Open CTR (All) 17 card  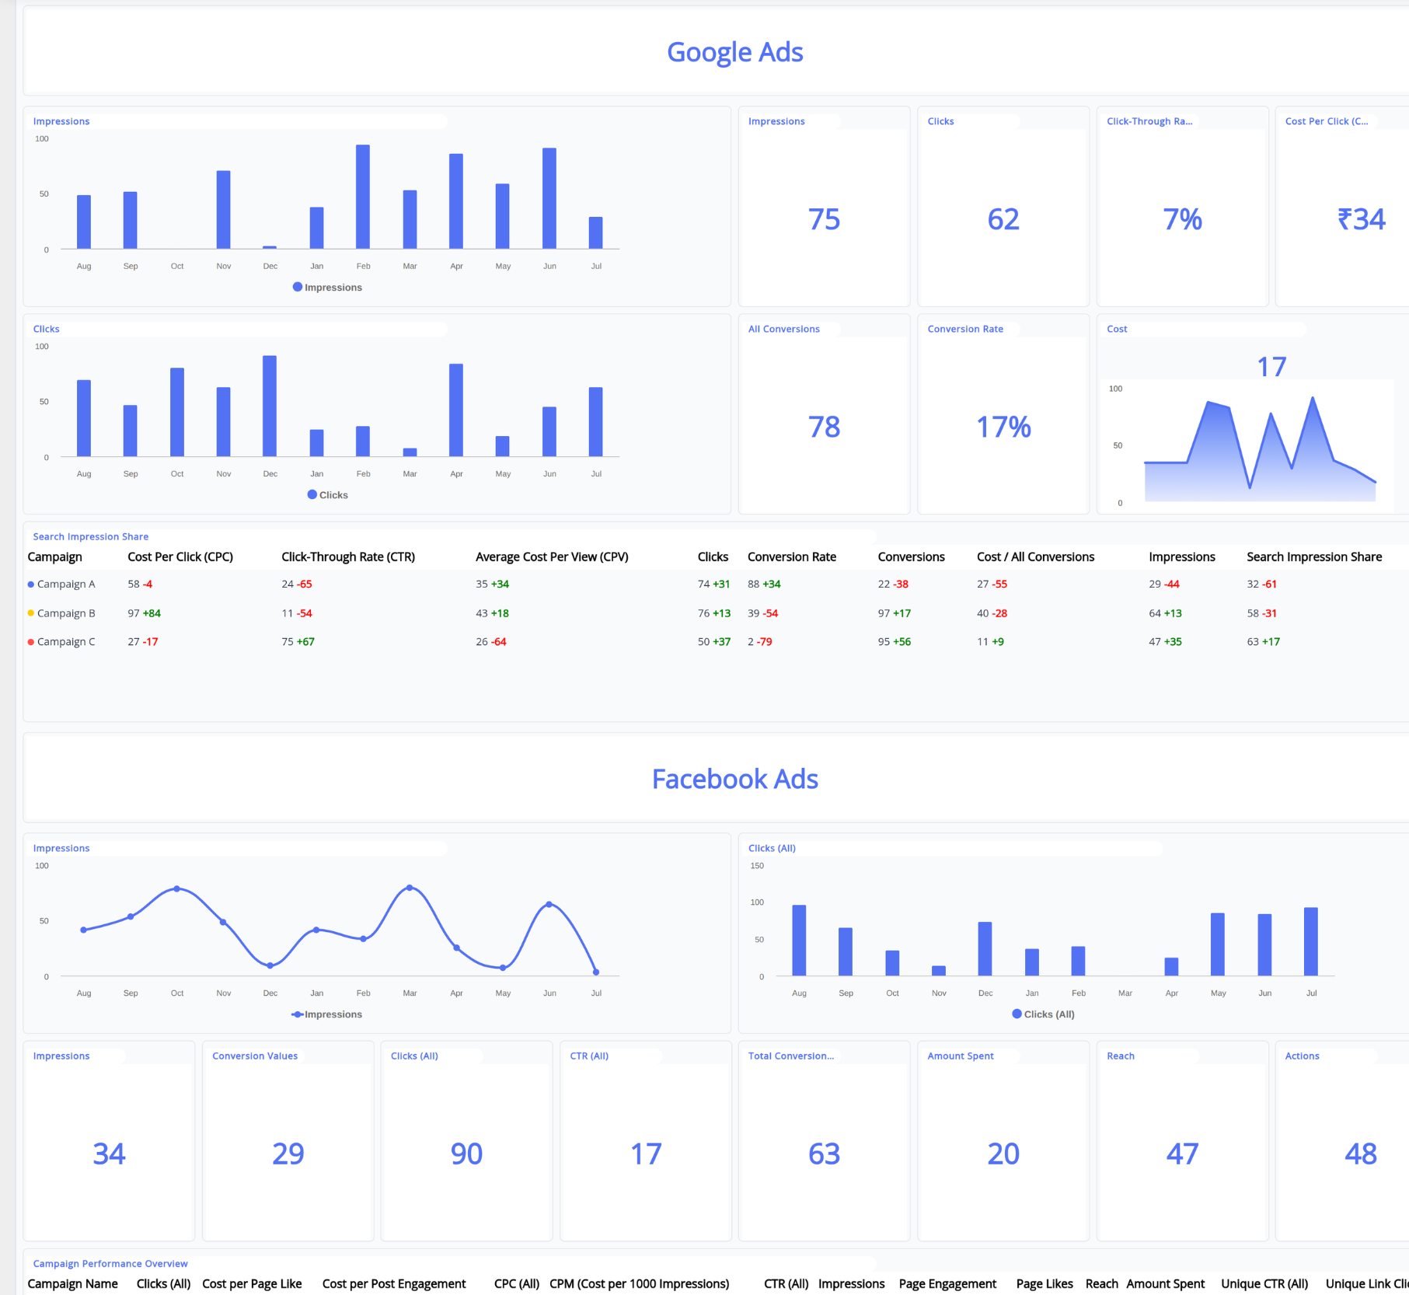(x=645, y=1141)
